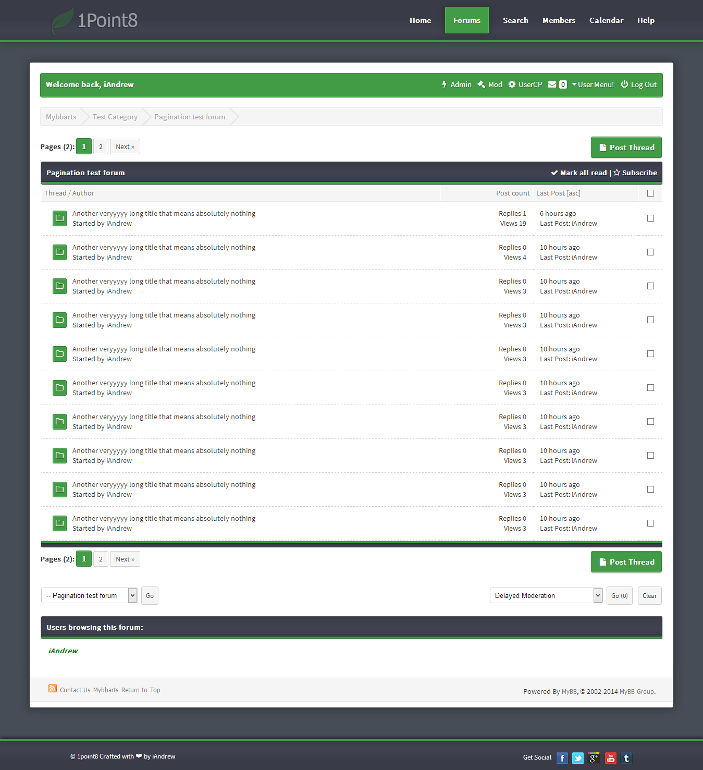Go to page 2 in bottom pagination
The width and height of the screenshot is (703, 770).
point(101,559)
